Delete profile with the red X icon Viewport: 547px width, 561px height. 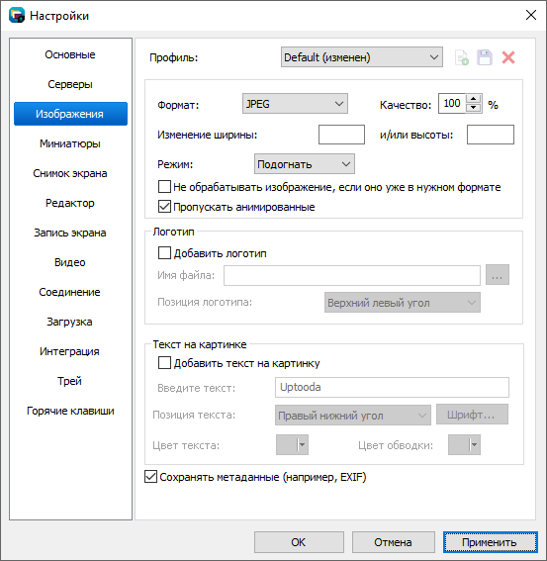point(508,57)
